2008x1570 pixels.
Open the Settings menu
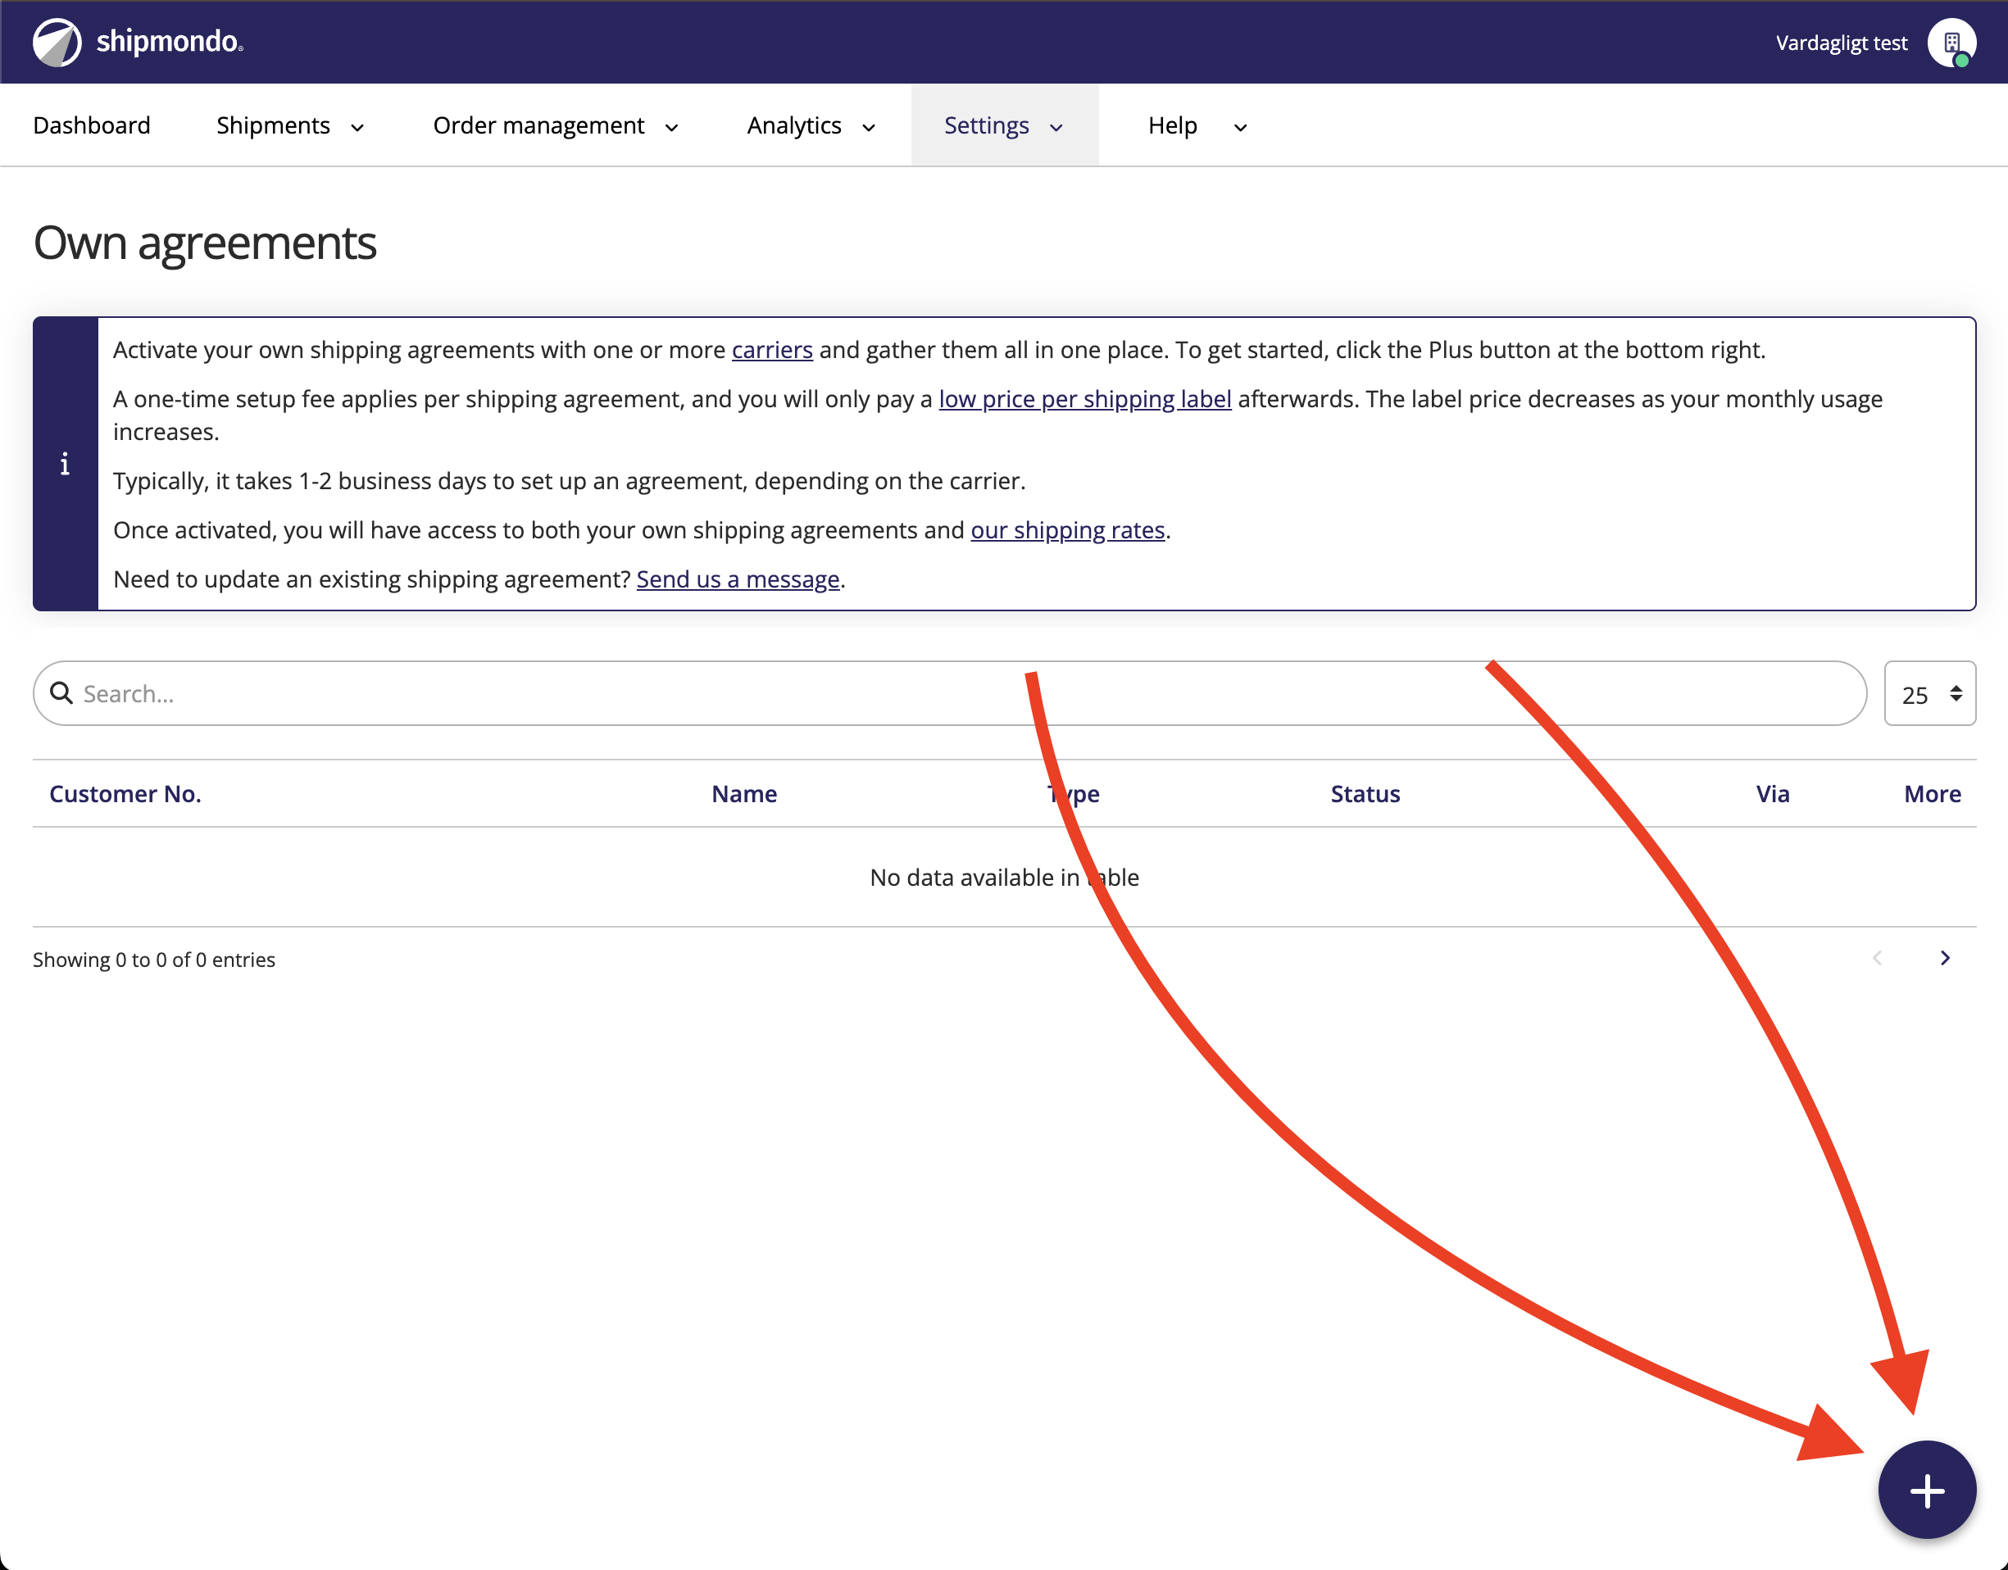pyautogui.click(x=1003, y=126)
